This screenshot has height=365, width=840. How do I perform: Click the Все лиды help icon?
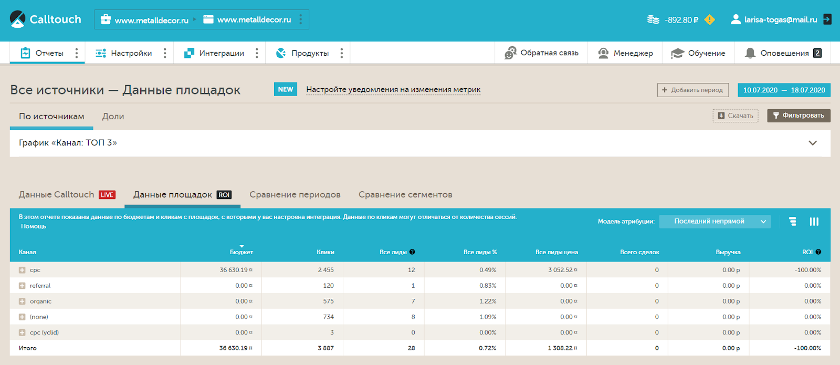(x=412, y=252)
